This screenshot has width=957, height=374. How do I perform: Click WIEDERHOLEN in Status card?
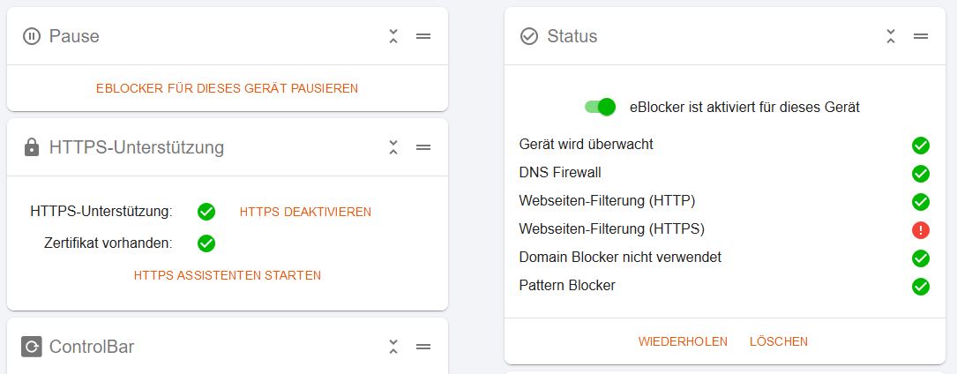683,341
